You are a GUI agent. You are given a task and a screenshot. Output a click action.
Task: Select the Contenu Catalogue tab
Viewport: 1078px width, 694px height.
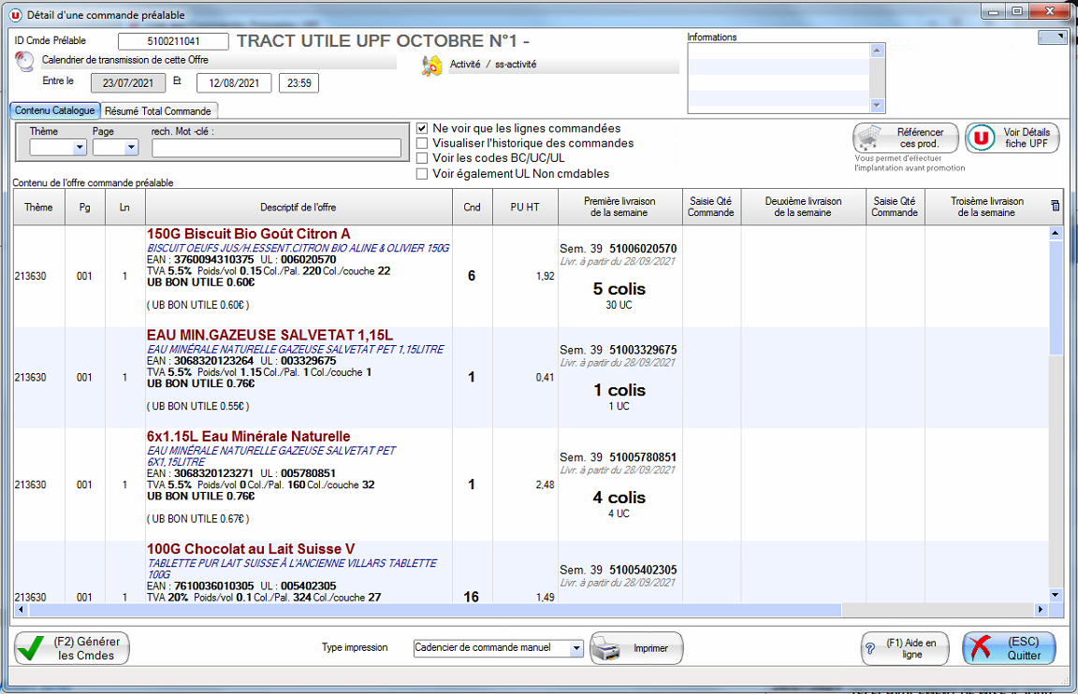[x=54, y=111]
